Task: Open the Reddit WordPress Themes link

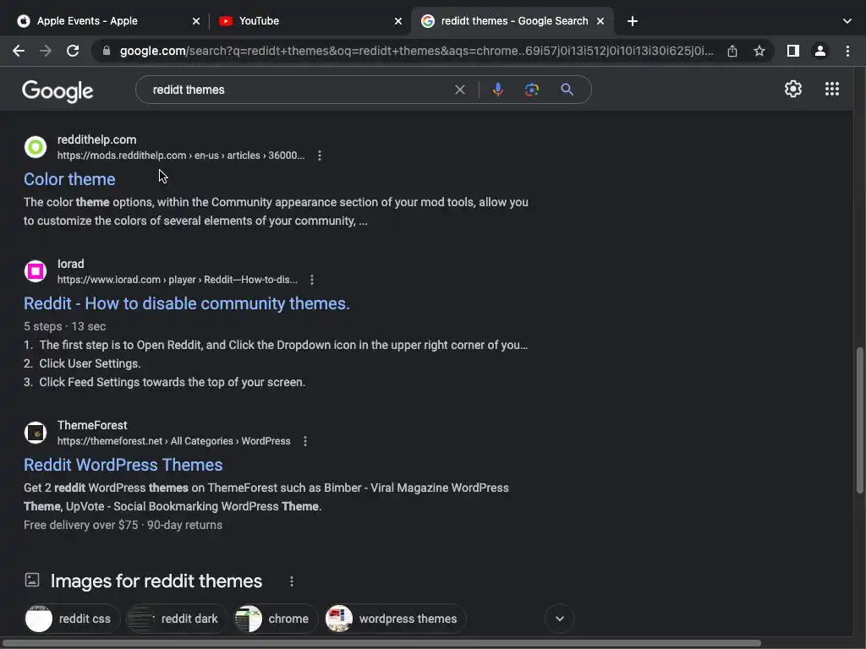Action: pos(123,465)
